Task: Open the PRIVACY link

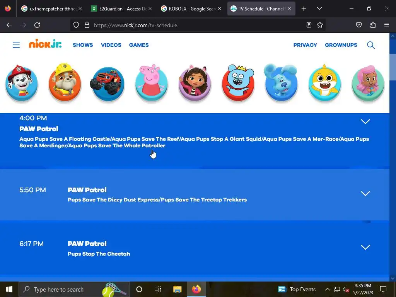Action: point(305,45)
